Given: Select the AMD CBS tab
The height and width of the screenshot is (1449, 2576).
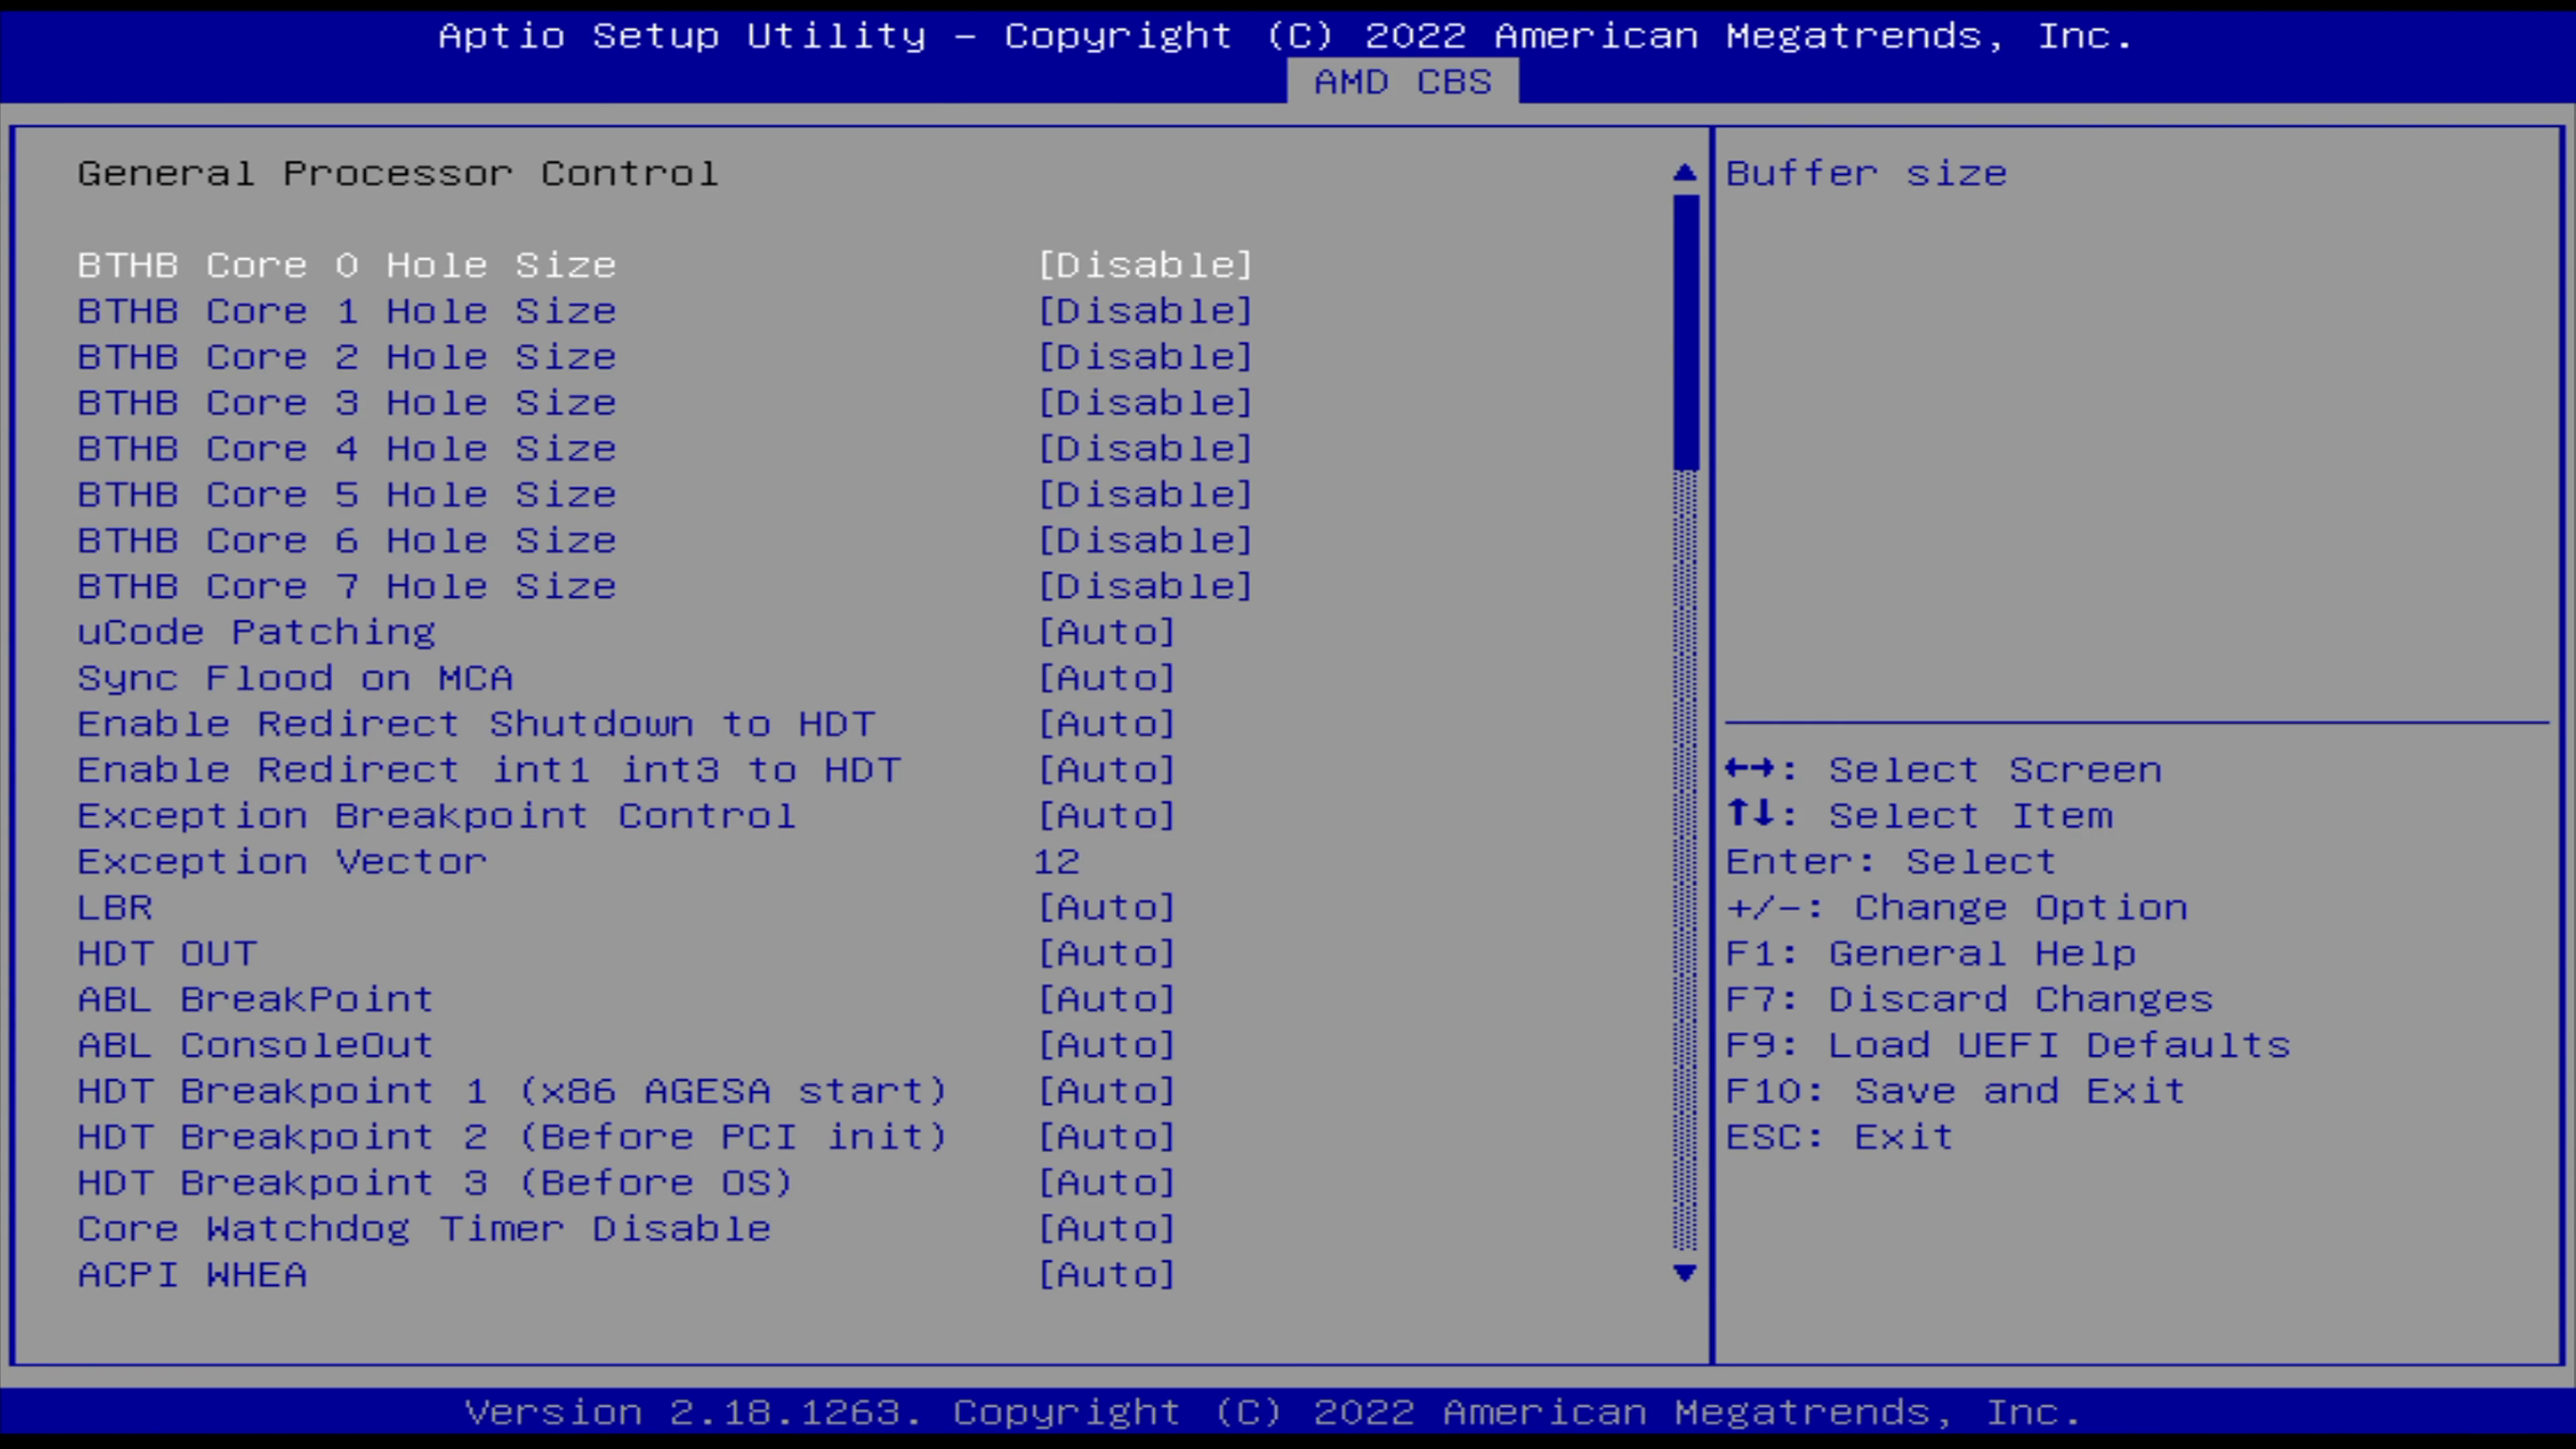Looking at the screenshot, I should tap(1402, 81).
